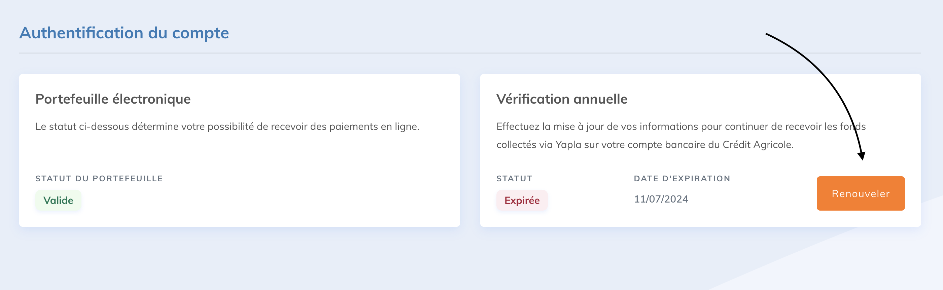
Task: Click the green Valide status badge
Action: point(58,200)
